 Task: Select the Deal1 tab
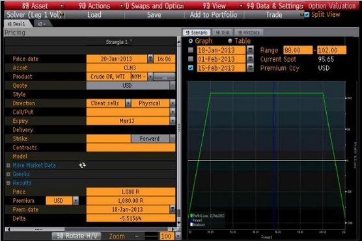18,24
